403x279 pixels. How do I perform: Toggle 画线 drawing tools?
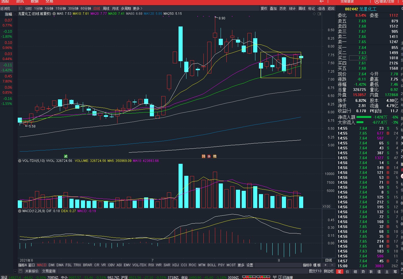point(302,8)
